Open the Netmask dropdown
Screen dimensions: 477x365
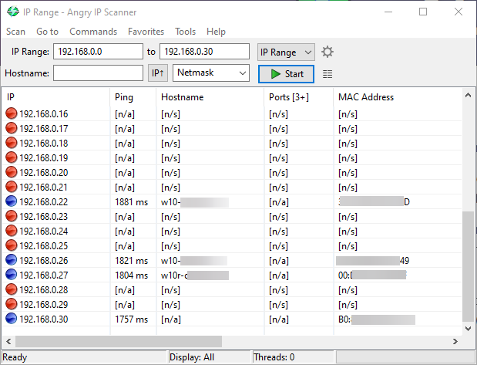[x=211, y=73]
